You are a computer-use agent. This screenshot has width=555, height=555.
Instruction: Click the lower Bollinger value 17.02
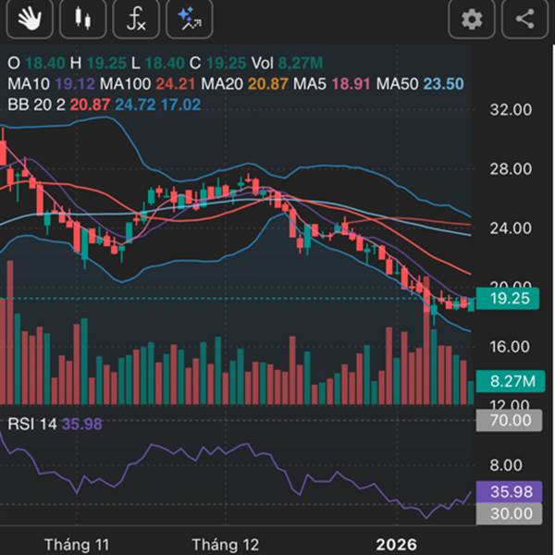181,105
